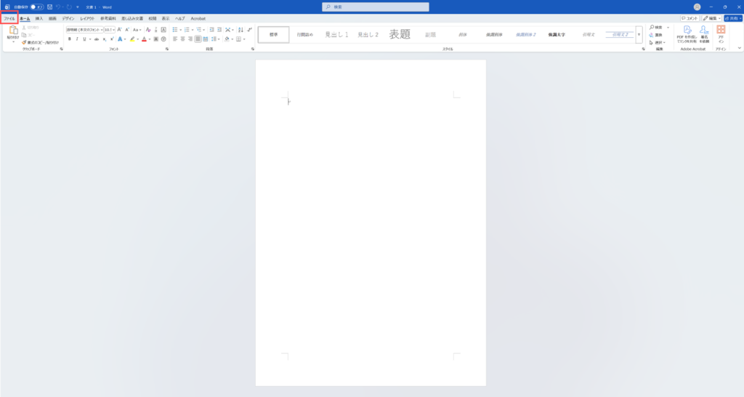Click the 共有 share button
The width and height of the screenshot is (744, 397).
point(732,18)
